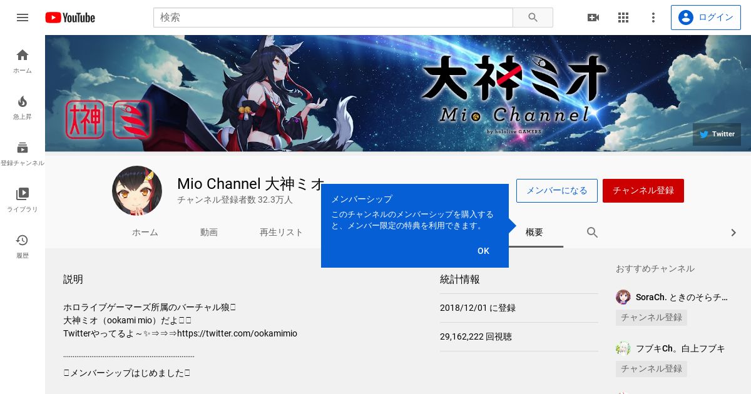This screenshot has height=394, width=751.
Task: Click the Mio Channel 大神ミオ title
Action: click(x=251, y=184)
